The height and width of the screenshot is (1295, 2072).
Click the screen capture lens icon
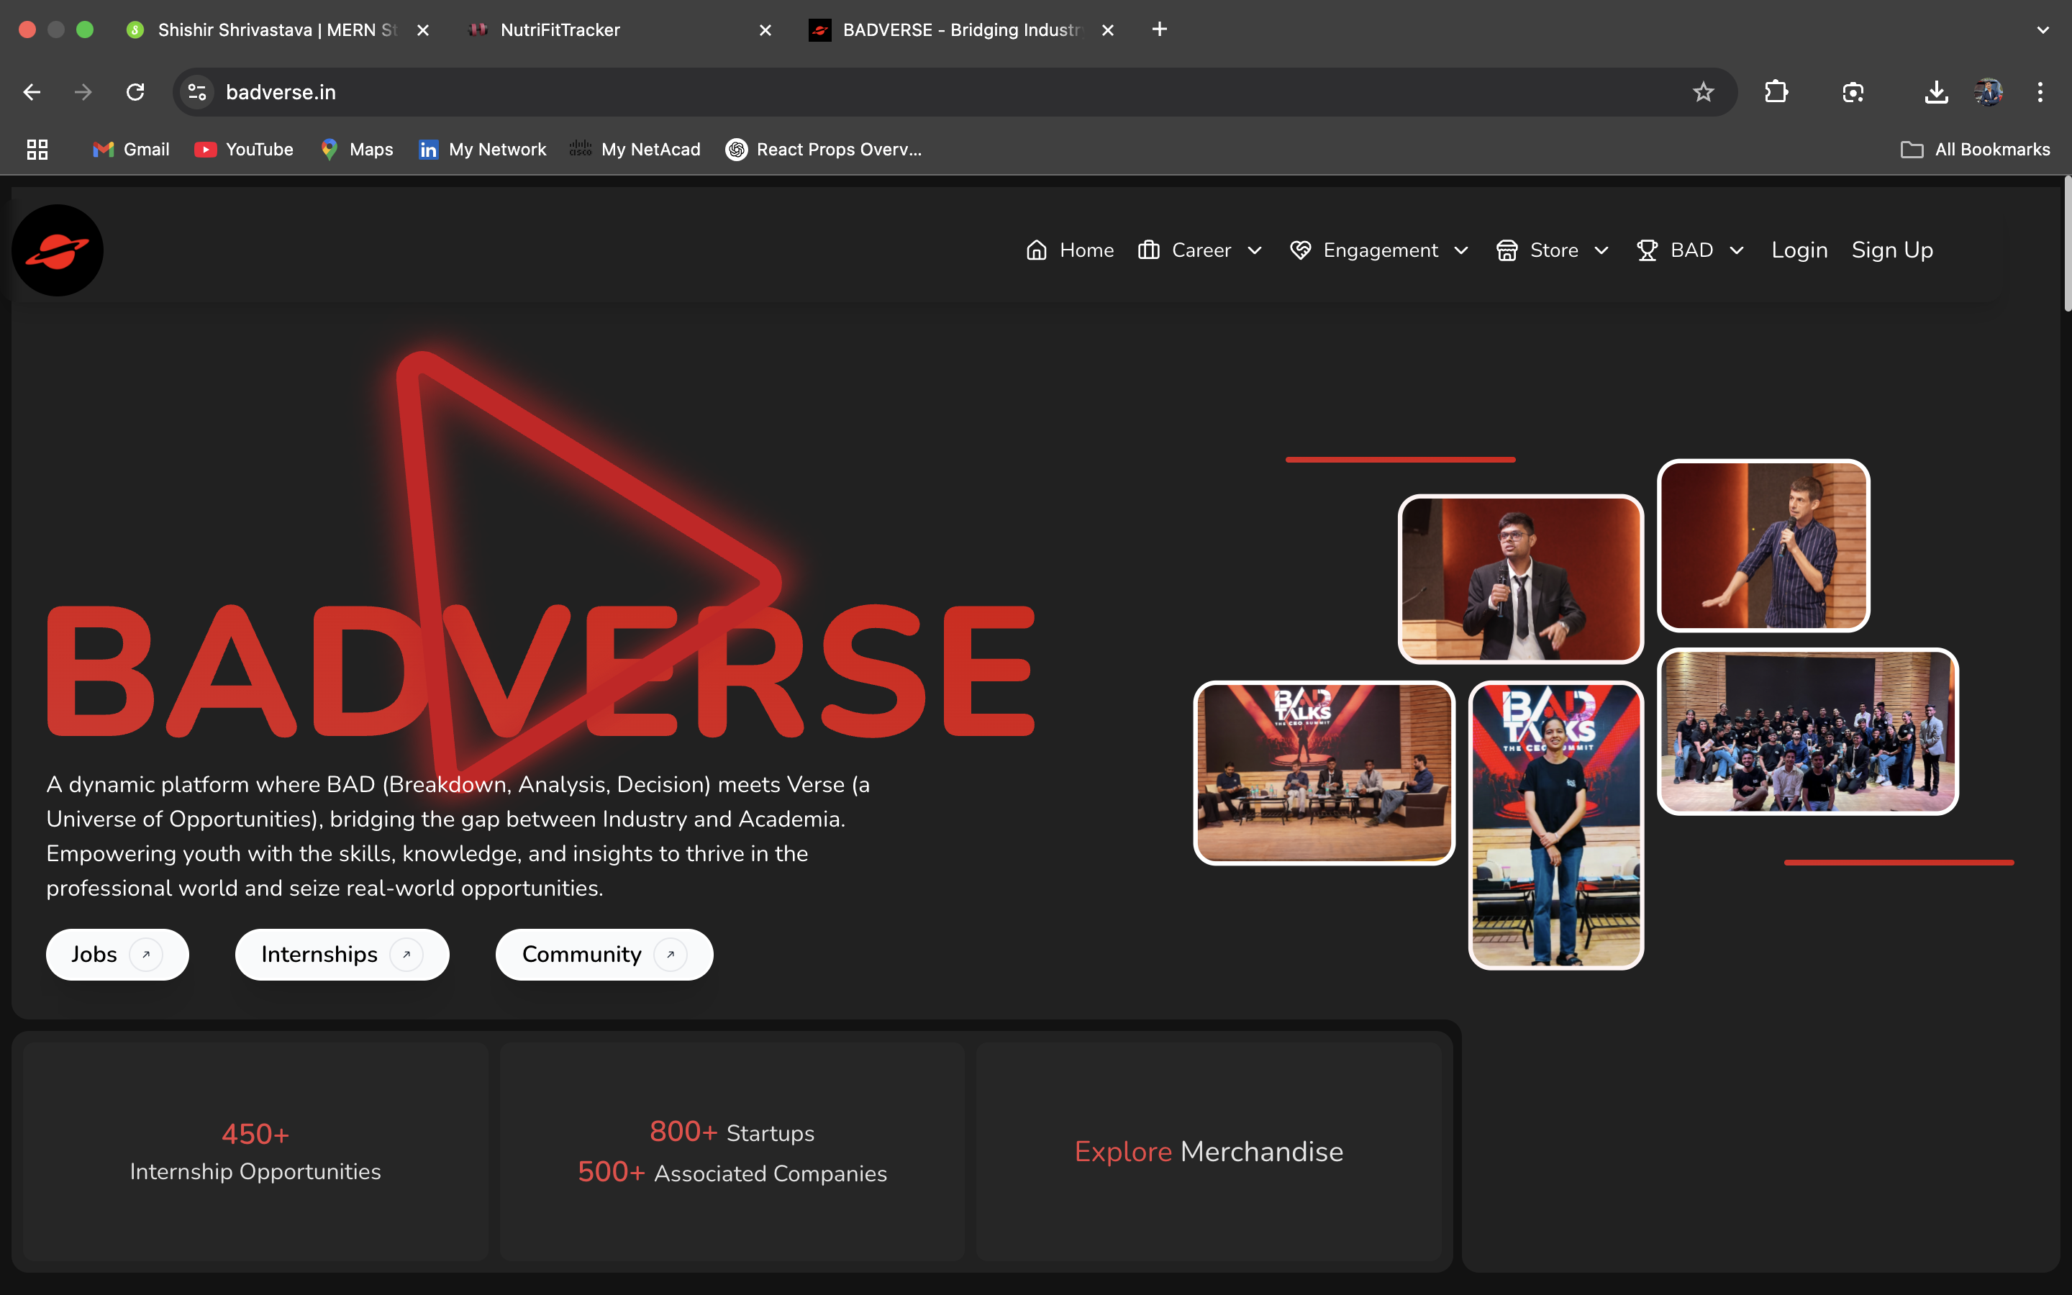(x=1853, y=91)
